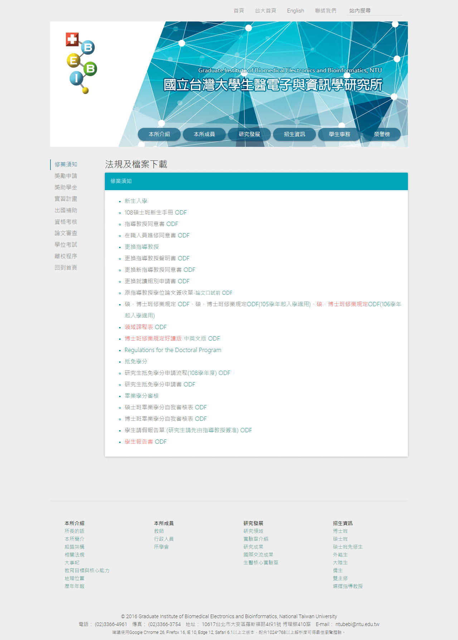The image size is (458, 640).
Task: Focus the 站內搜尋 search field
Action: tap(375, 11)
